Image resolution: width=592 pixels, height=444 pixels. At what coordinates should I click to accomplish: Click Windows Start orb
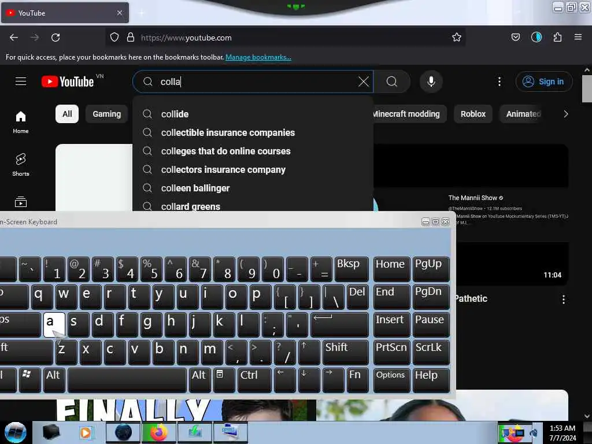15,432
